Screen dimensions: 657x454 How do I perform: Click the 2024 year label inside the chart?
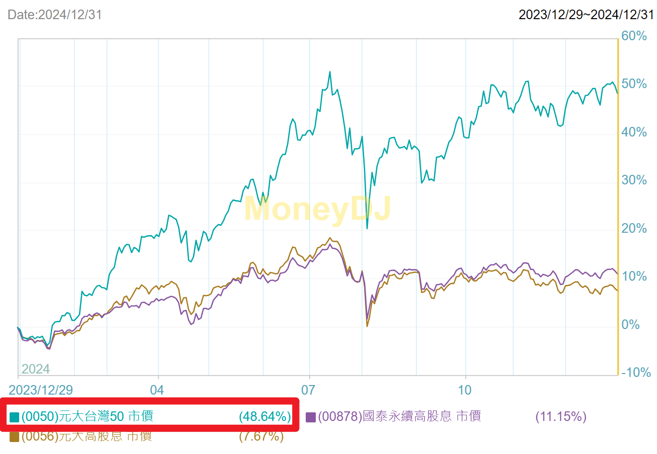35,369
